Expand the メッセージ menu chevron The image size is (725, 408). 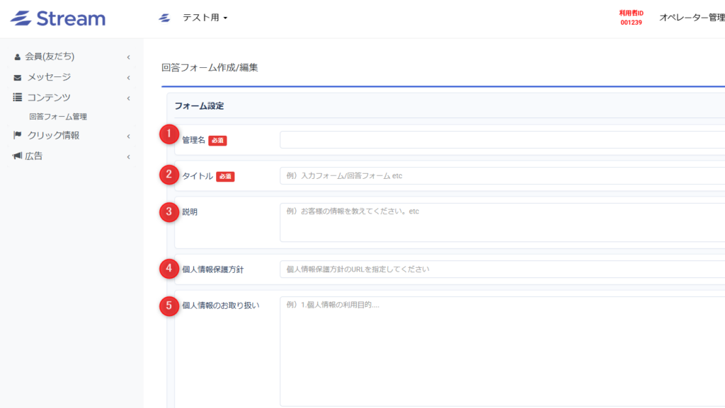(129, 78)
